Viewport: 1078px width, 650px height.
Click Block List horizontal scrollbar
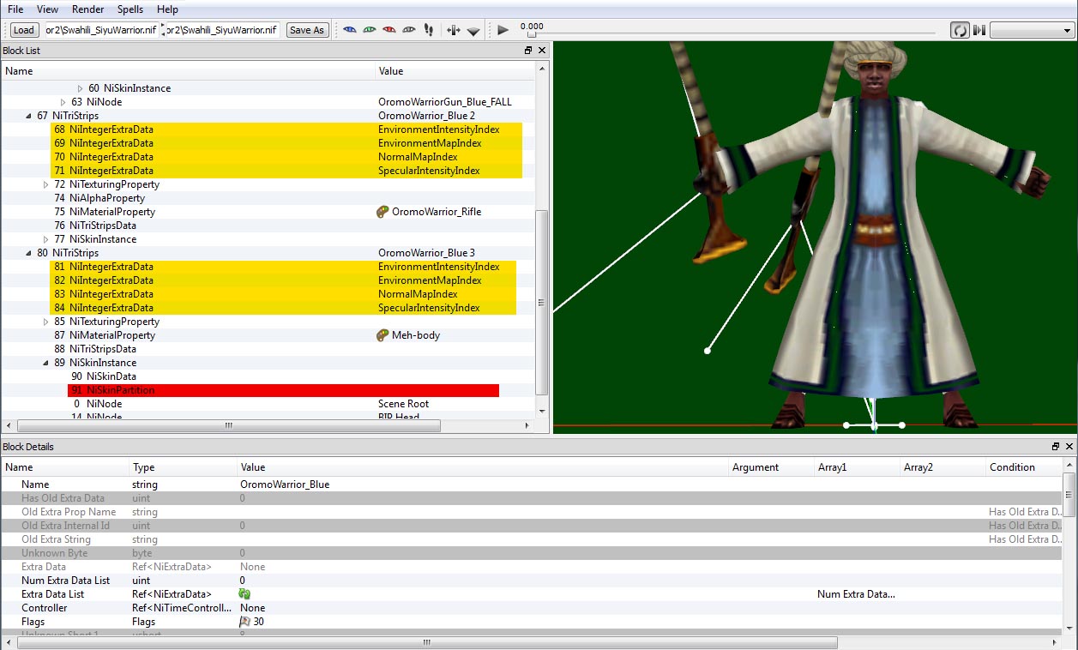228,425
